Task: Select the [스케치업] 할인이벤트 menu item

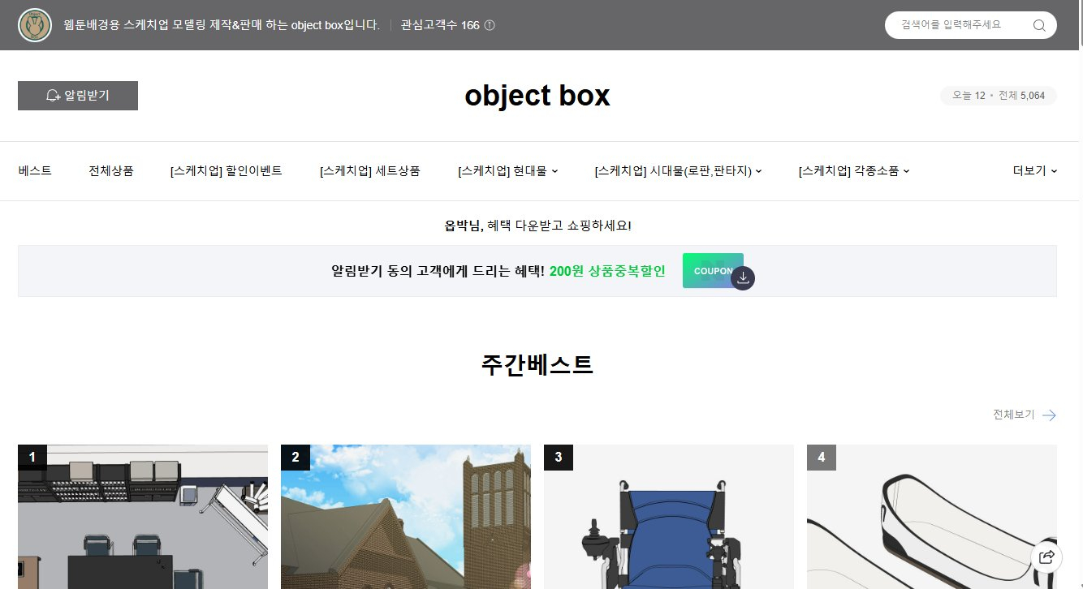Action: 227,171
